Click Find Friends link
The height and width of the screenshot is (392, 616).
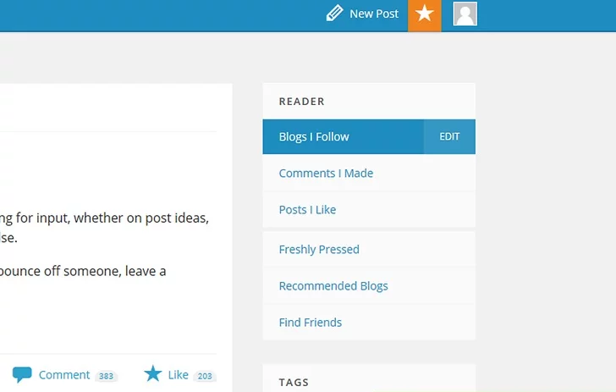click(311, 323)
